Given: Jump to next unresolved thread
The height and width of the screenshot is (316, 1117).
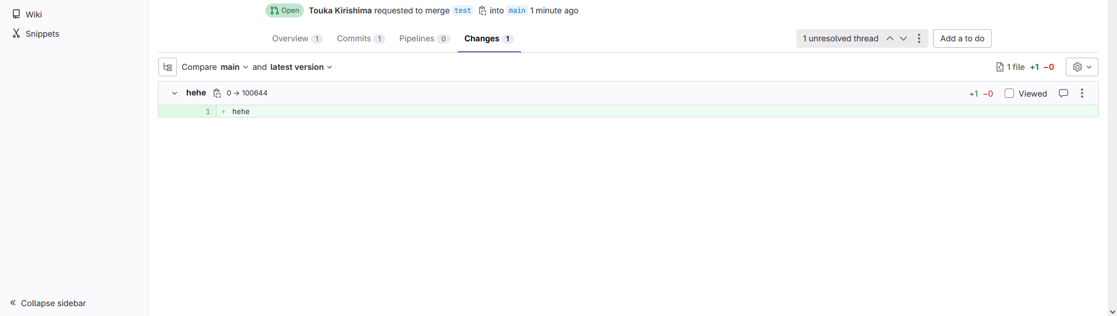Looking at the screenshot, I should [x=903, y=38].
